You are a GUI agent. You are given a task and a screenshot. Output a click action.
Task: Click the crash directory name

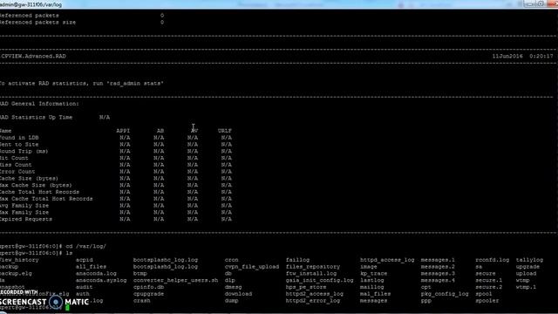[x=141, y=300]
